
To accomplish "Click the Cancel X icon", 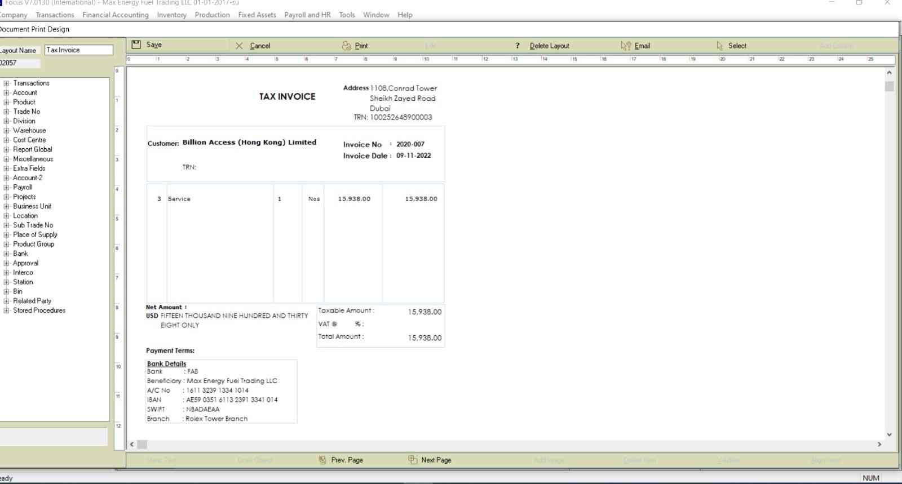I will [239, 46].
